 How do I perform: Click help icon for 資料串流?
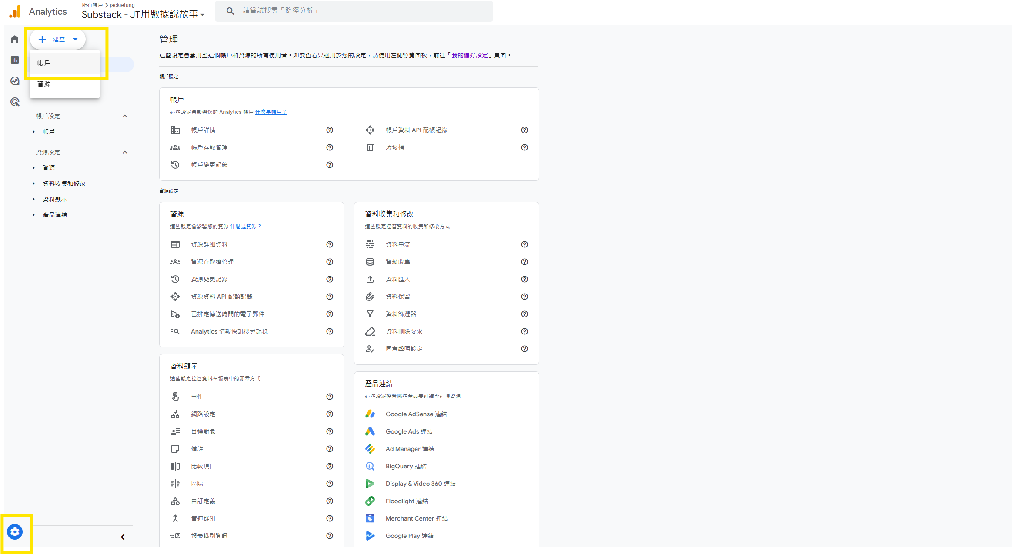coord(524,244)
